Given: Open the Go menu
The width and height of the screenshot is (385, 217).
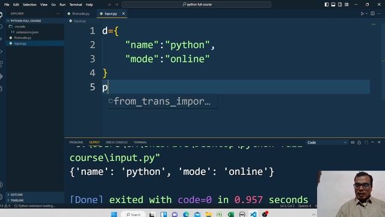Looking at the screenshot, I should pyautogui.click(x=54, y=4).
